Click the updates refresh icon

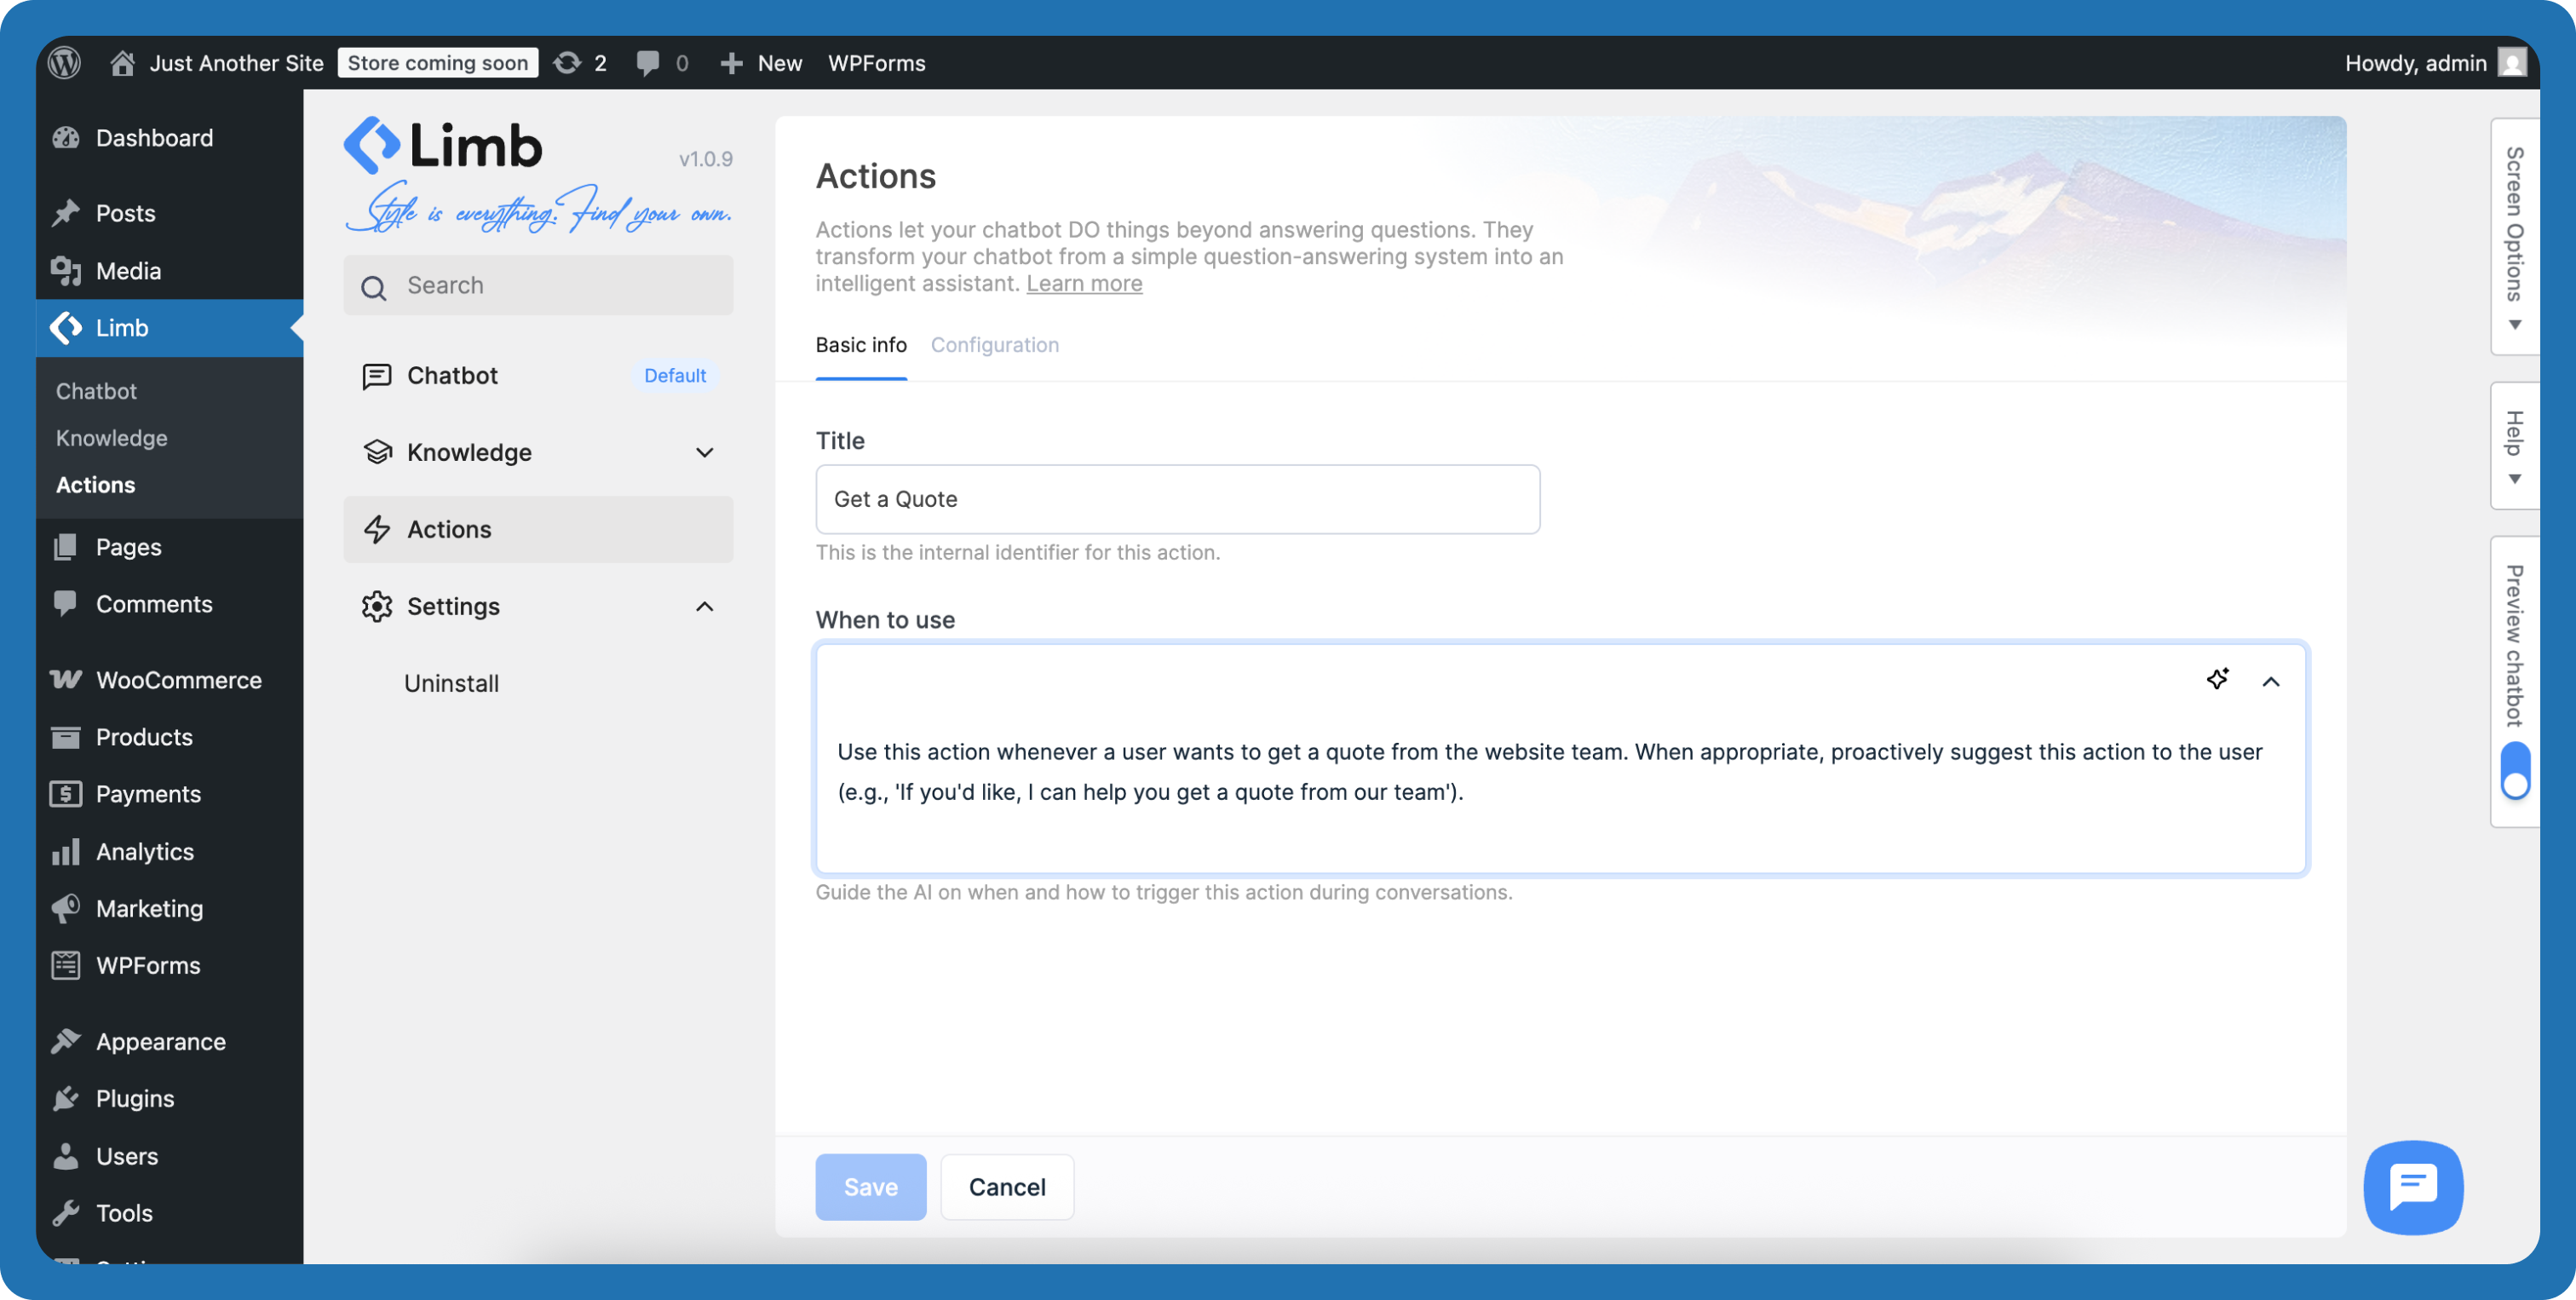[x=567, y=63]
